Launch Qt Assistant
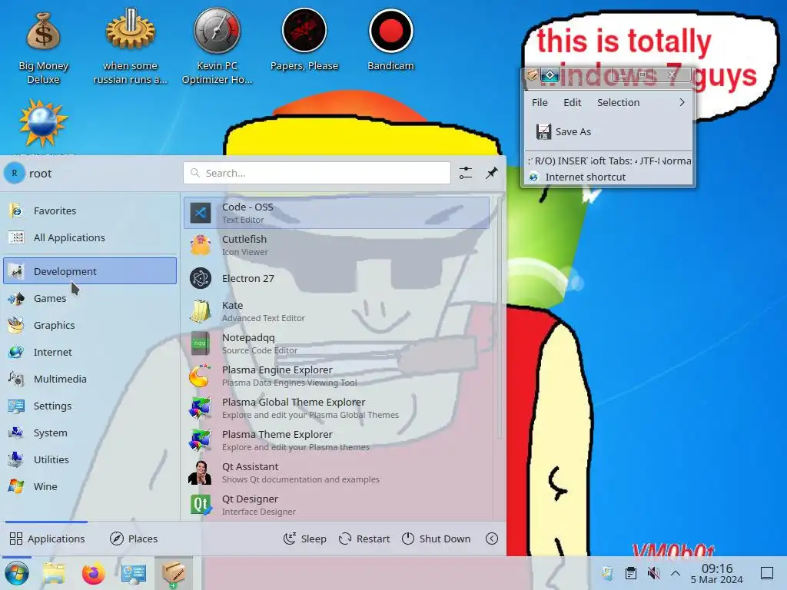The height and width of the screenshot is (590, 787). (337, 472)
